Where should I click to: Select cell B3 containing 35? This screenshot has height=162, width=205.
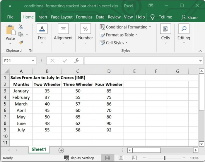(47, 91)
